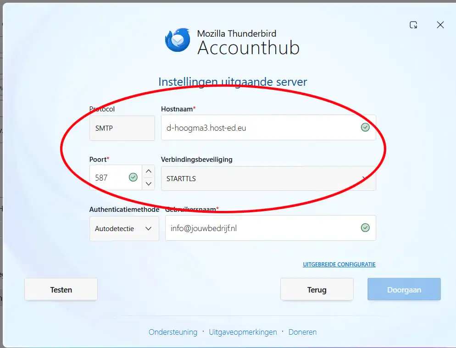Click into the Gebruikersnaam email field
The height and width of the screenshot is (348, 456).
261,228
